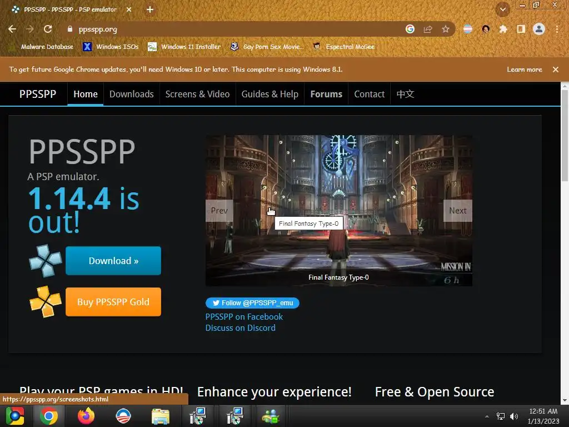
Task: Open the PPSSPP on Facebook link
Action: tap(244, 316)
